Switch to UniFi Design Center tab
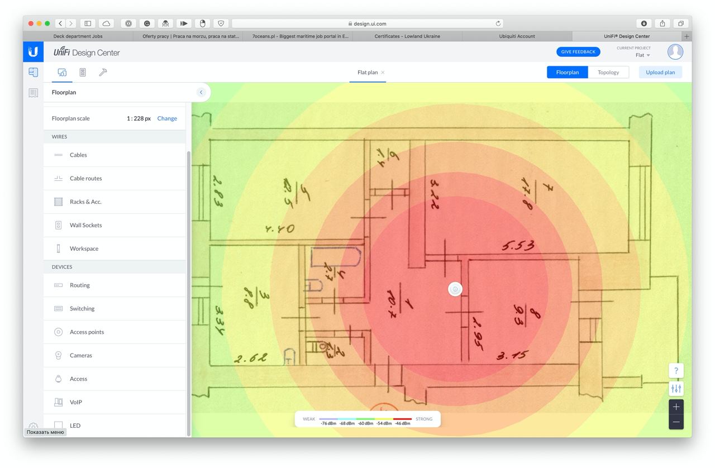715x468 pixels. (627, 36)
